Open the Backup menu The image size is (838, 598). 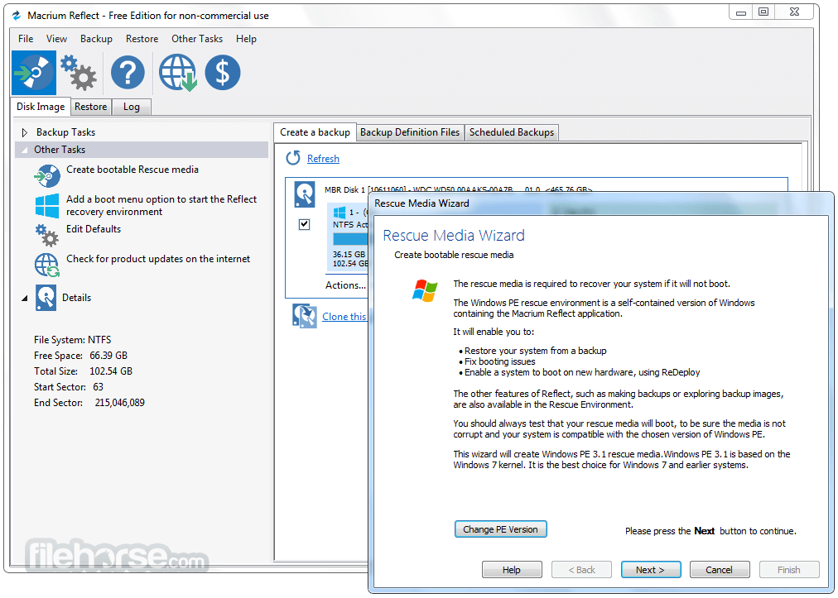(96, 39)
